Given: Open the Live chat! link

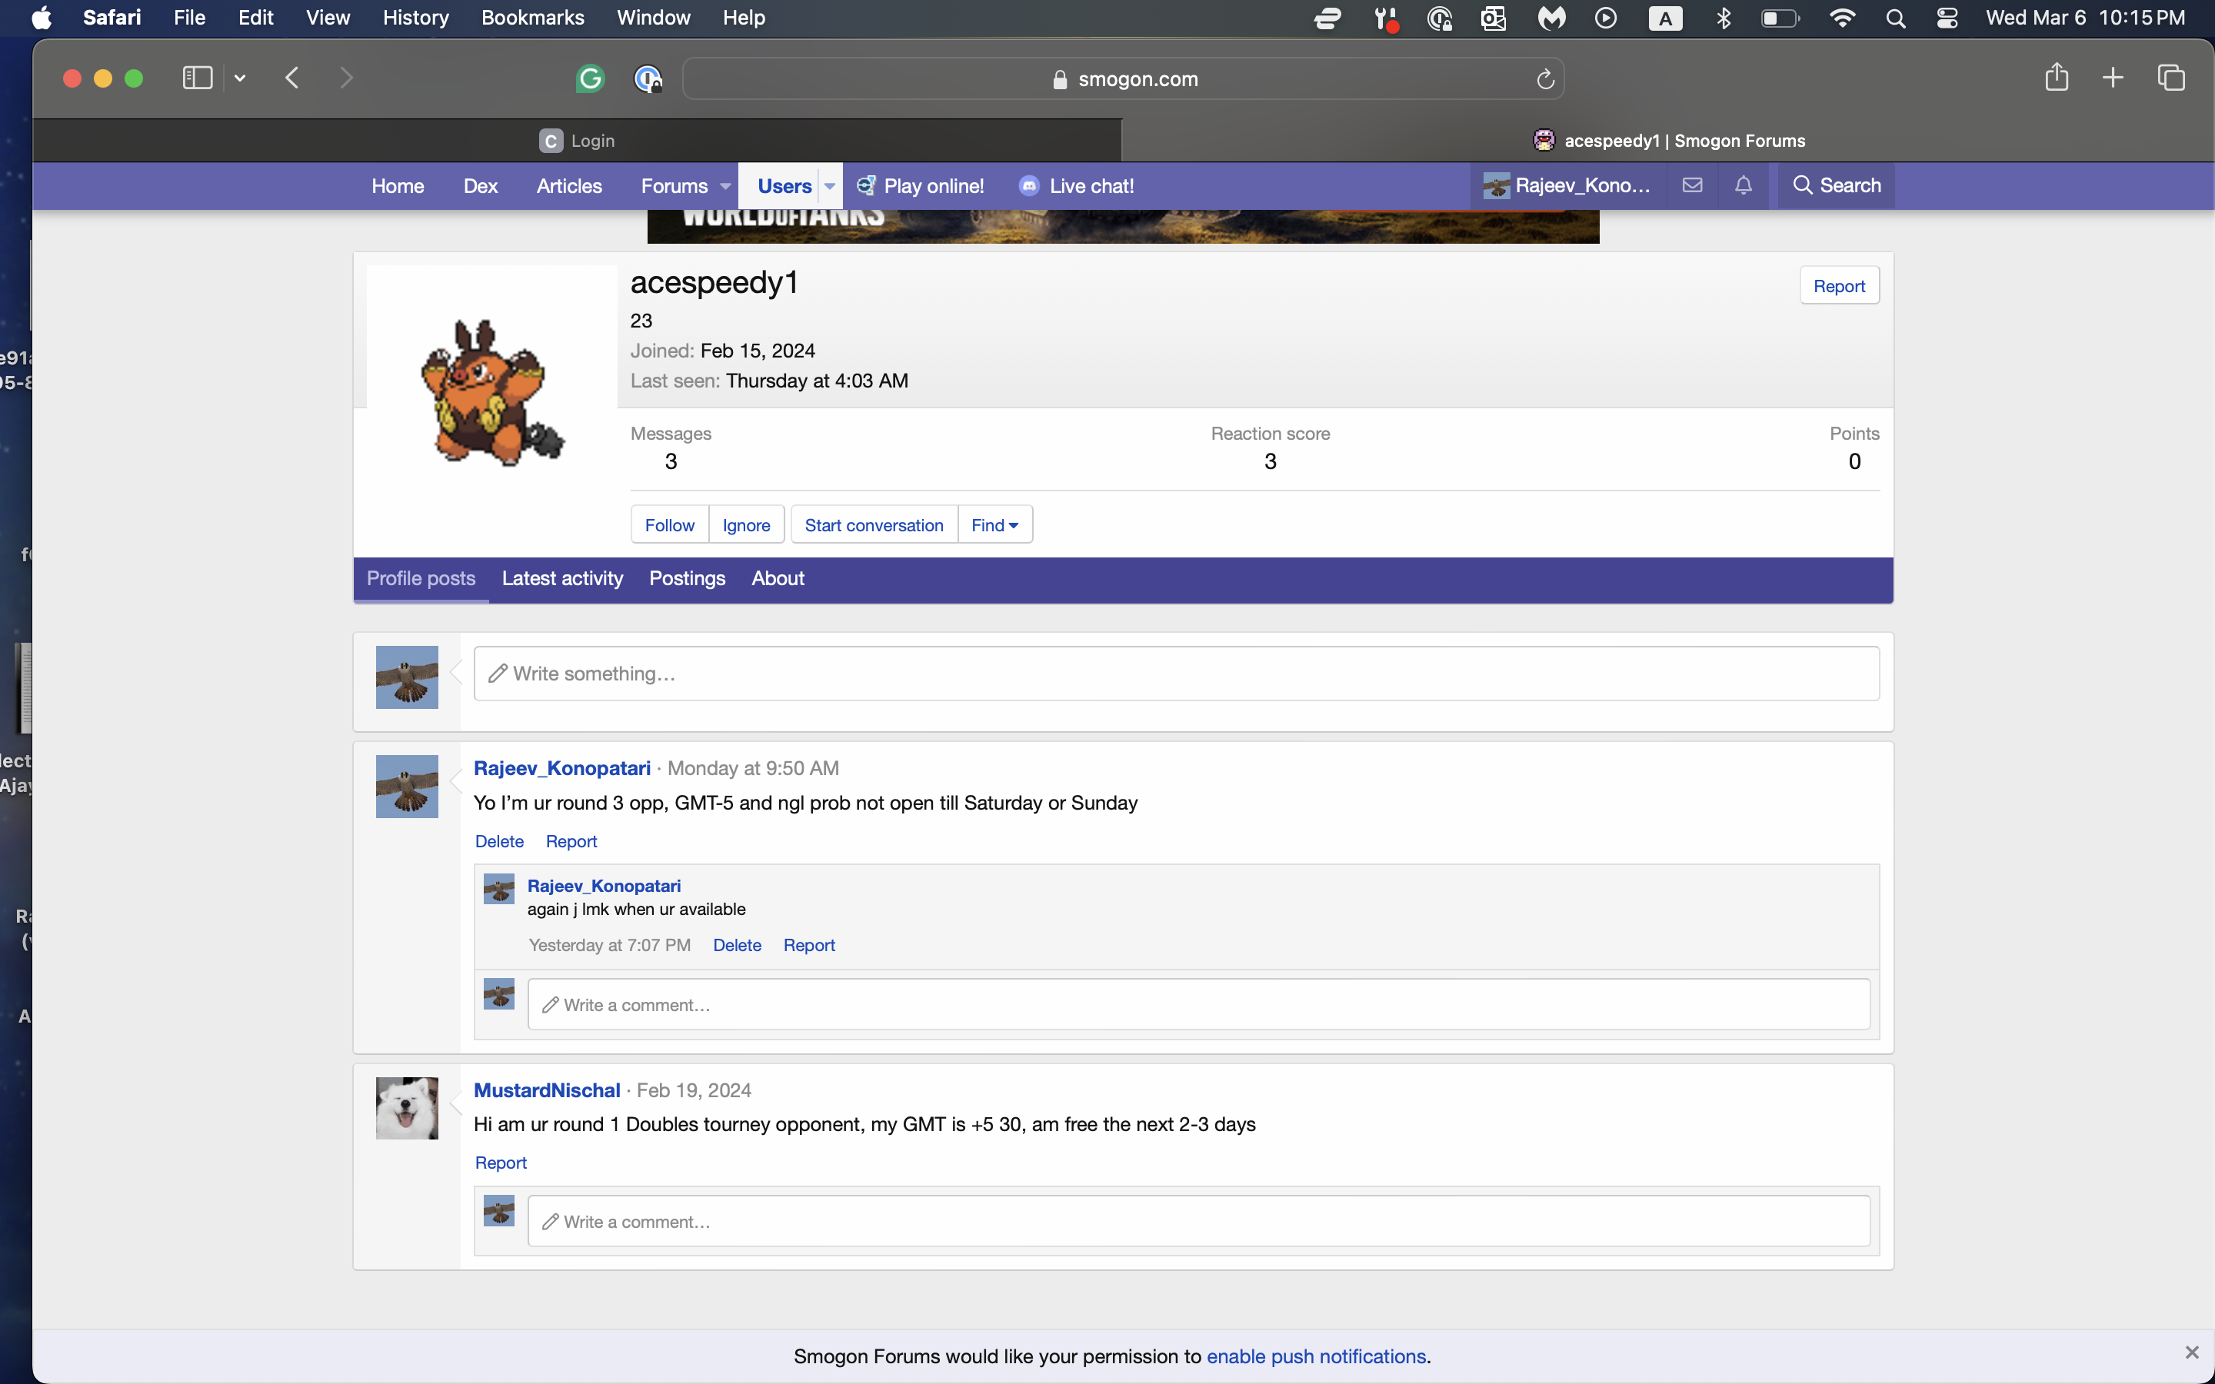Looking at the screenshot, I should tap(1077, 186).
